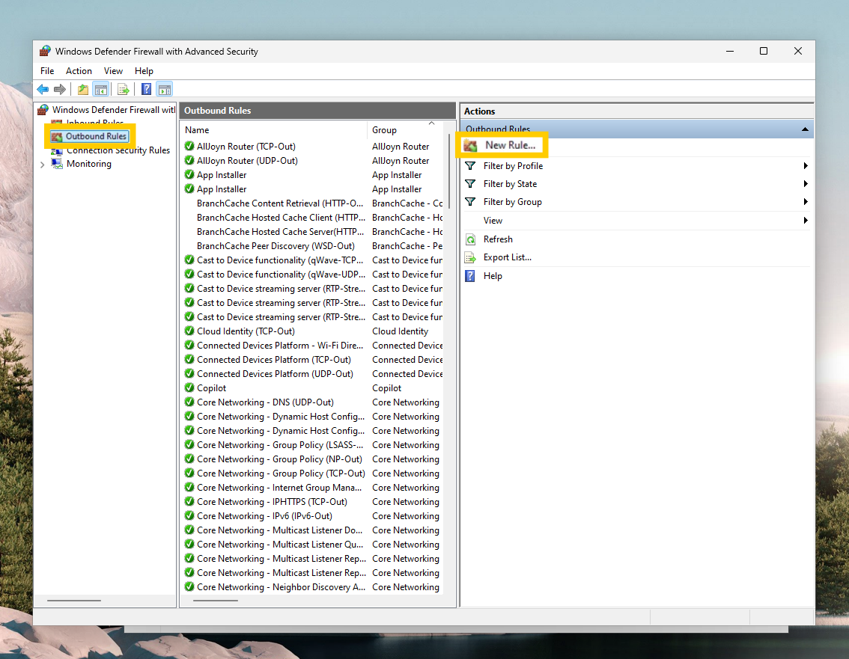Screen dimensions: 849x659
Task: Collapse the Outbound Rules actions section arrow
Action: coord(805,129)
